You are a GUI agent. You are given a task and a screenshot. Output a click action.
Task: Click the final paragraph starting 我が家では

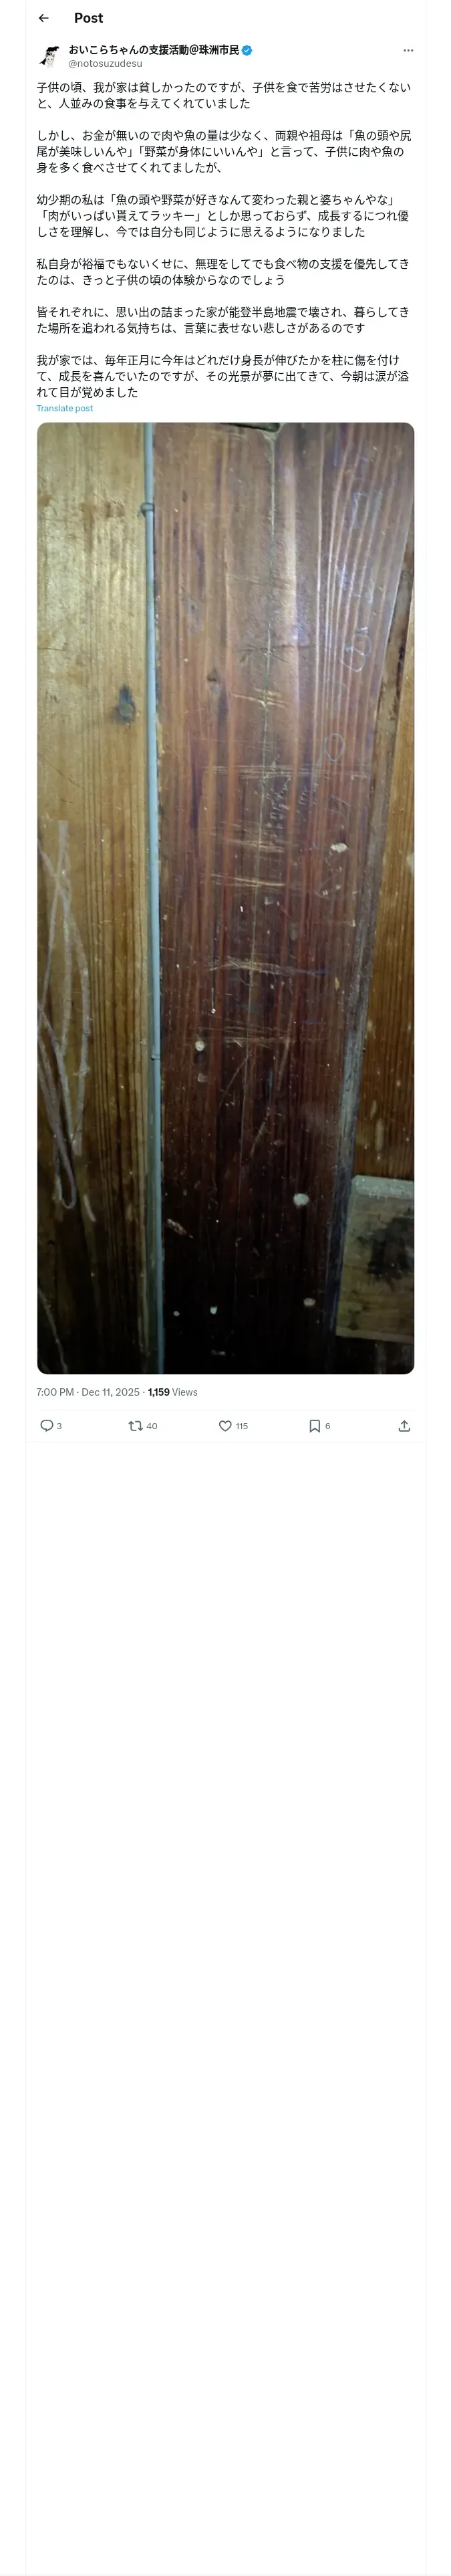223,376
